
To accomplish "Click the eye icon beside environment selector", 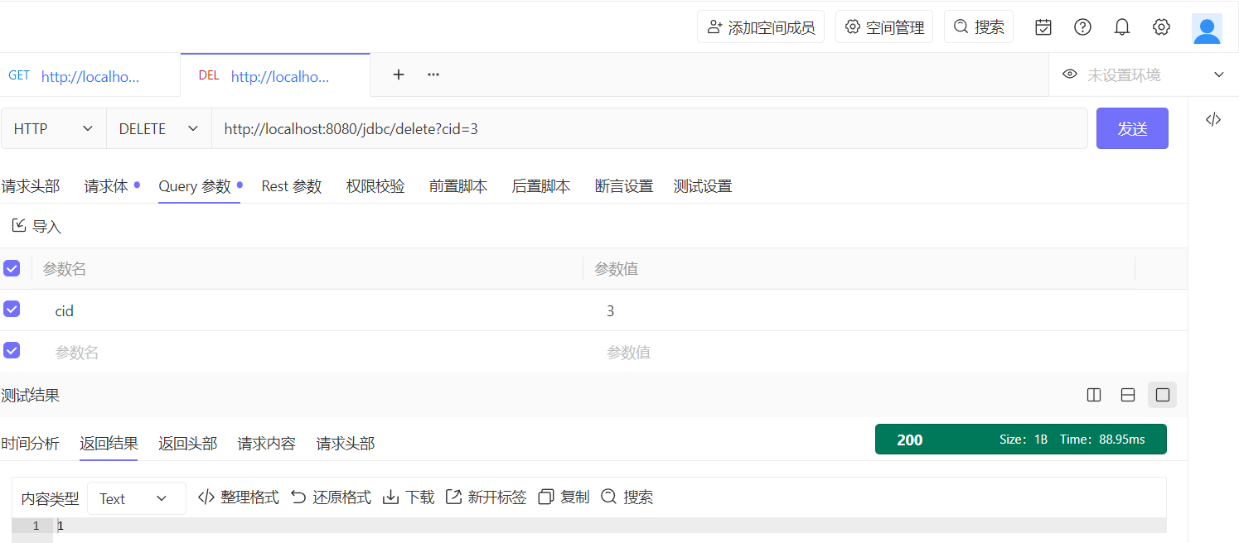I will (x=1070, y=74).
